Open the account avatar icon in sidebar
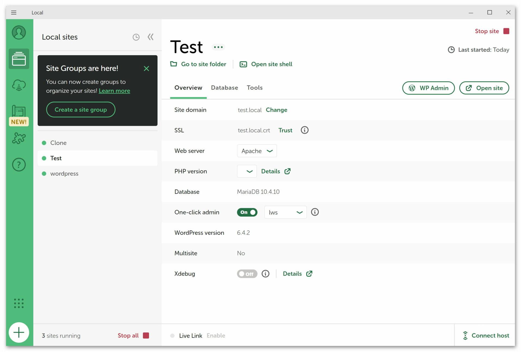This screenshot has height=352, width=521. (x=19, y=33)
